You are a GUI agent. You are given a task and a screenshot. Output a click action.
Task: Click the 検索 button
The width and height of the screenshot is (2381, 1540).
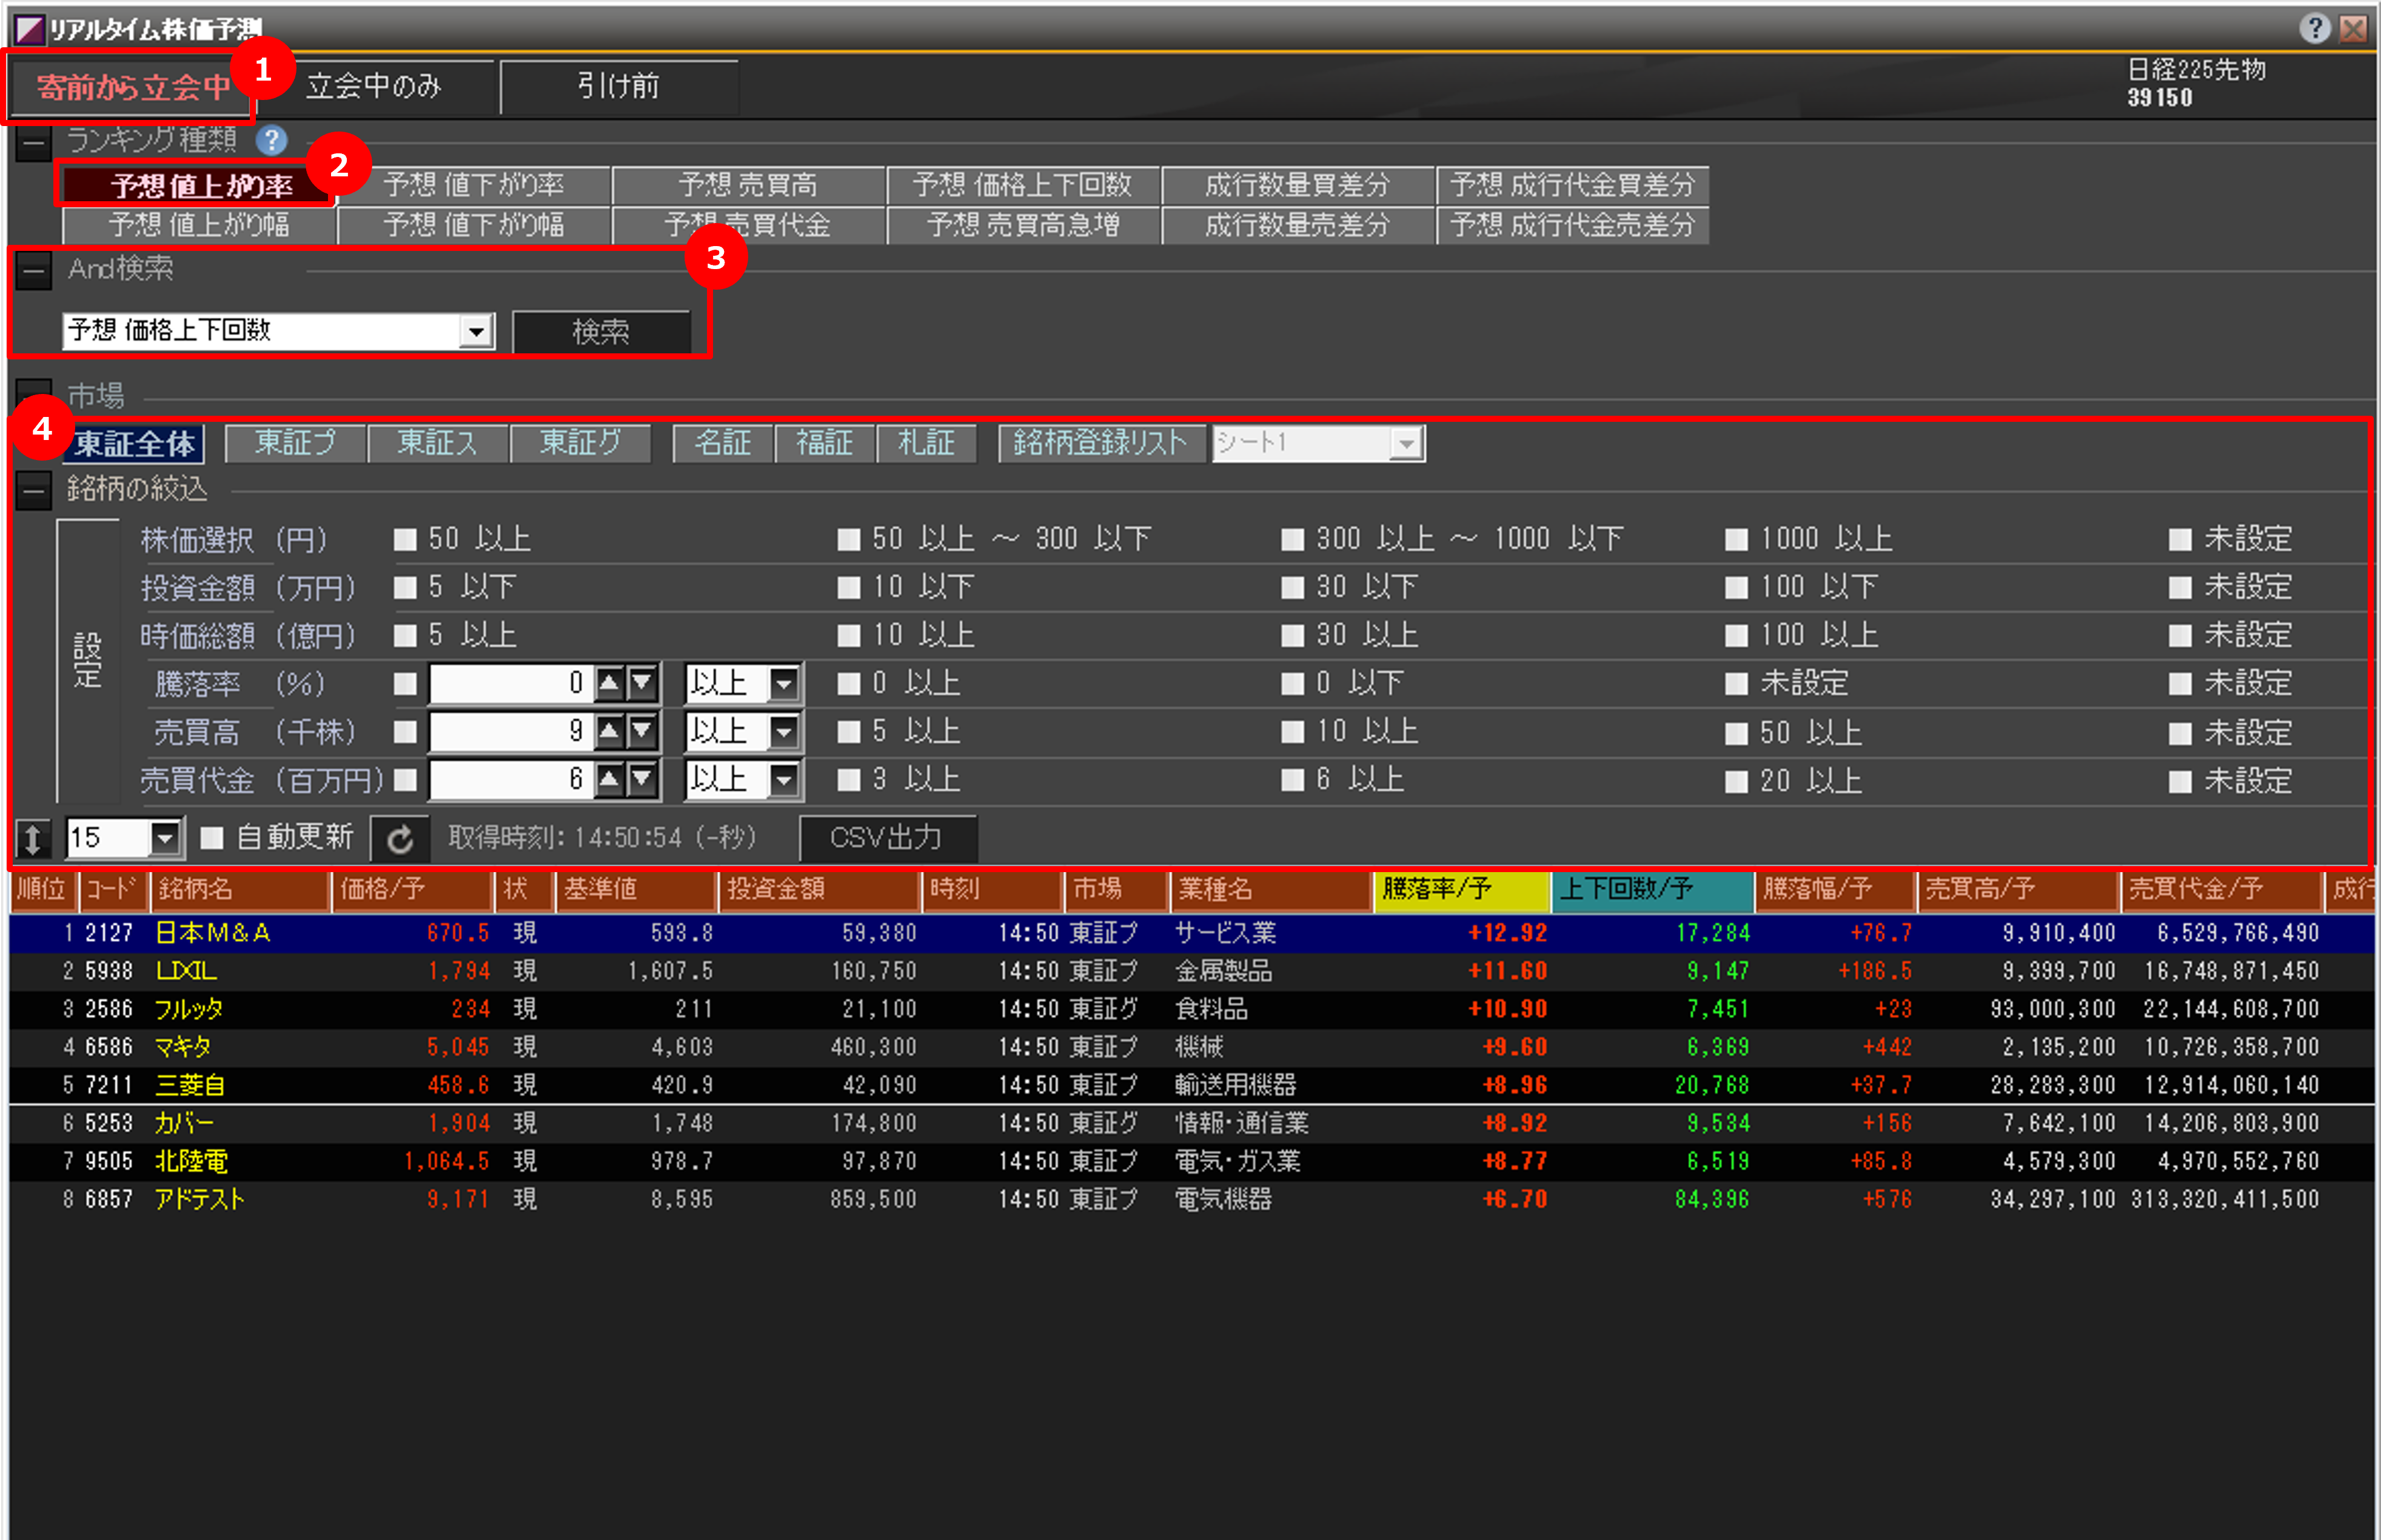click(x=601, y=332)
